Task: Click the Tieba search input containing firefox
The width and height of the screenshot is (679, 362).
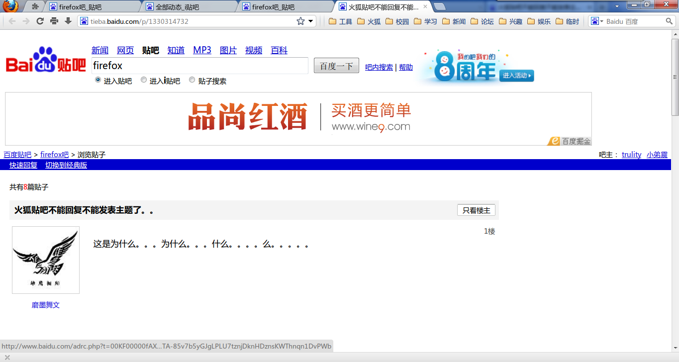Action: (200, 66)
